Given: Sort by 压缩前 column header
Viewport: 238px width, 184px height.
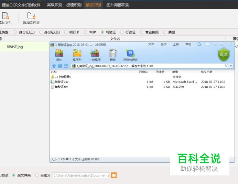Looking at the screenshot, I should click(x=143, y=72).
